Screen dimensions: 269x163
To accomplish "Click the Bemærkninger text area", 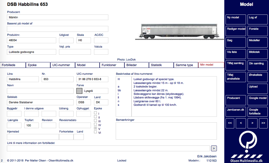I will click(166, 131).
